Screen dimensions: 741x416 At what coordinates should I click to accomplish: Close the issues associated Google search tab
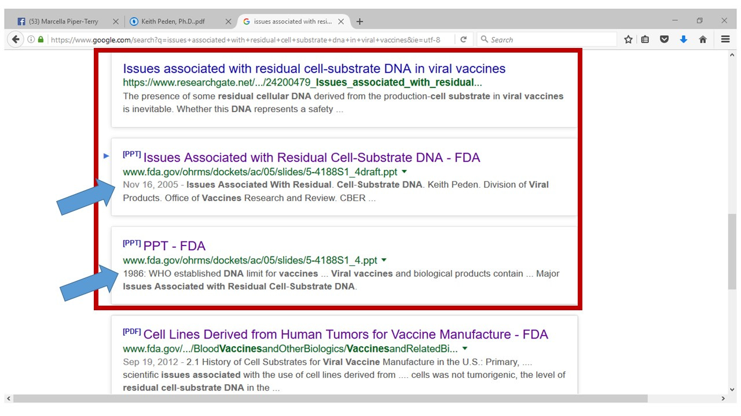click(x=341, y=21)
